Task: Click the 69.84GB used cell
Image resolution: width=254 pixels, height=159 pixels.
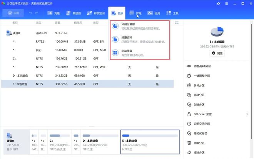Action: tap(80, 75)
